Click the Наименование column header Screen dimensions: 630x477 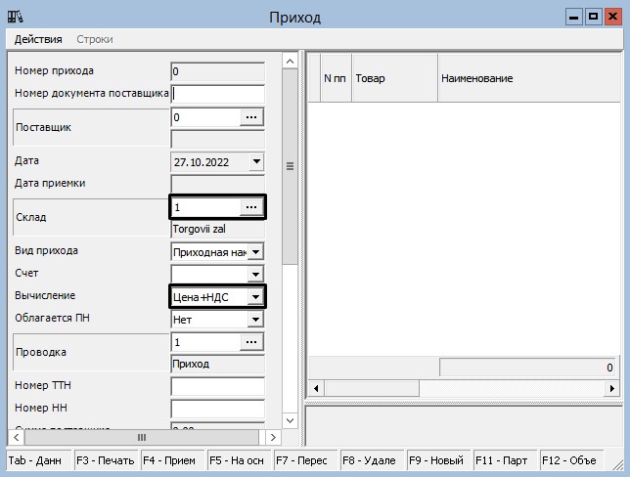tap(528, 78)
